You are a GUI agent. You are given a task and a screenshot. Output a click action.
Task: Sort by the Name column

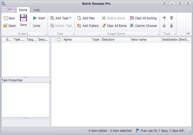[77, 40]
